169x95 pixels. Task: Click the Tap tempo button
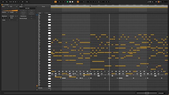coord(7,2)
